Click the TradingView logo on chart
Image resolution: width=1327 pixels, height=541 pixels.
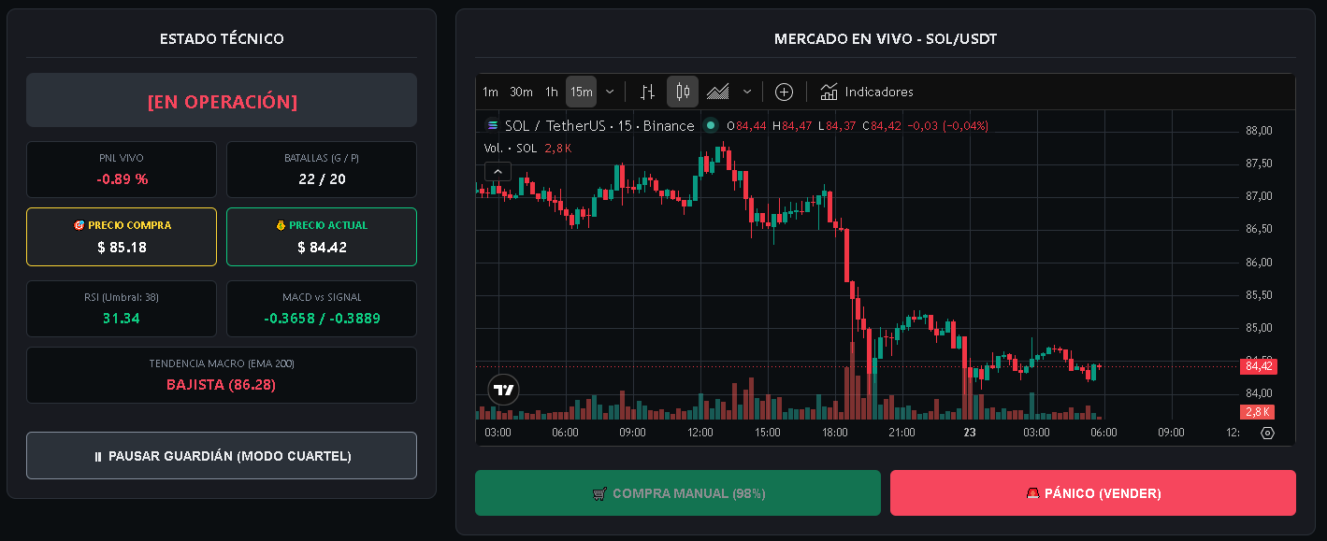coord(503,390)
